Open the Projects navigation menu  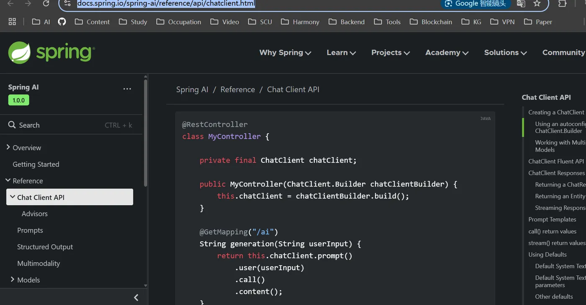click(x=391, y=52)
